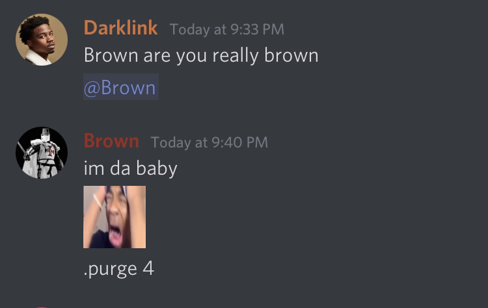Click the ".purge" command word
This screenshot has width=488, height=308.
(x=111, y=269)
